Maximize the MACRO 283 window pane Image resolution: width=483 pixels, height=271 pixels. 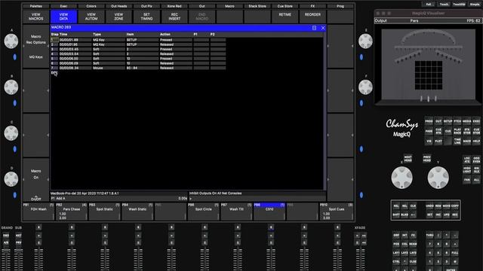coord(314,28)
